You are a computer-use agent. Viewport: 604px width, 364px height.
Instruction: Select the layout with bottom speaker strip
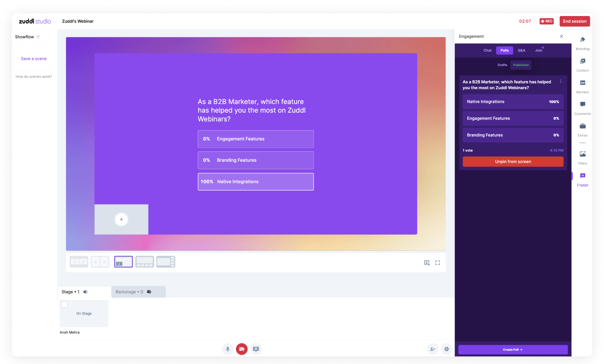[x=145, y=262]
